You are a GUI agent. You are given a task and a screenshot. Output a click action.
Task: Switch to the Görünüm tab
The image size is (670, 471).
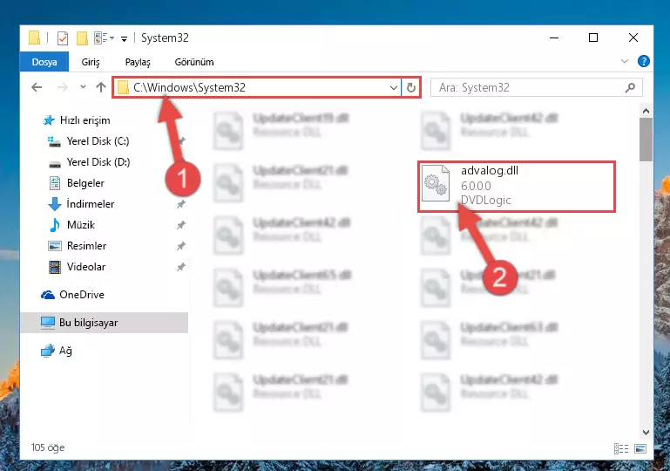point(194,62)
